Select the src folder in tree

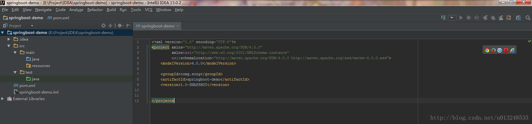[x=19, y=46]
